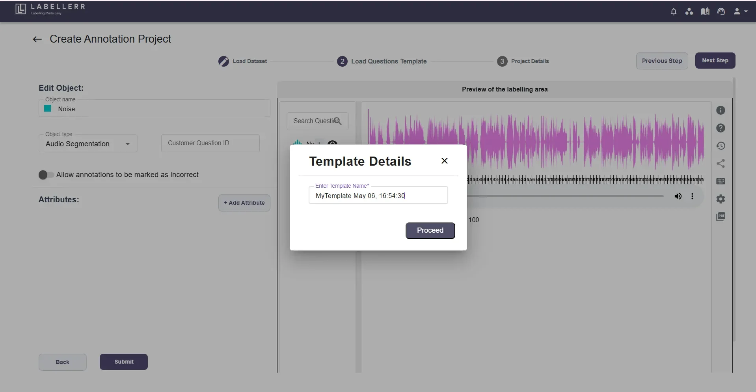756x392 pixels.
Task: Click the Previous Step button
Action: click(662, 61)
